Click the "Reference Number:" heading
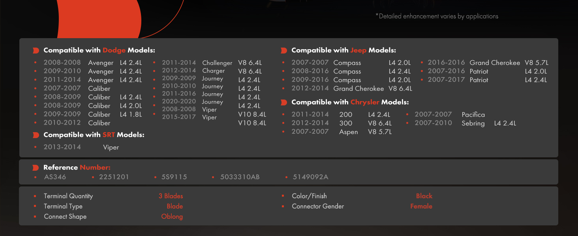Viewport: 578px width, 236px height. [x=77, y=168]
